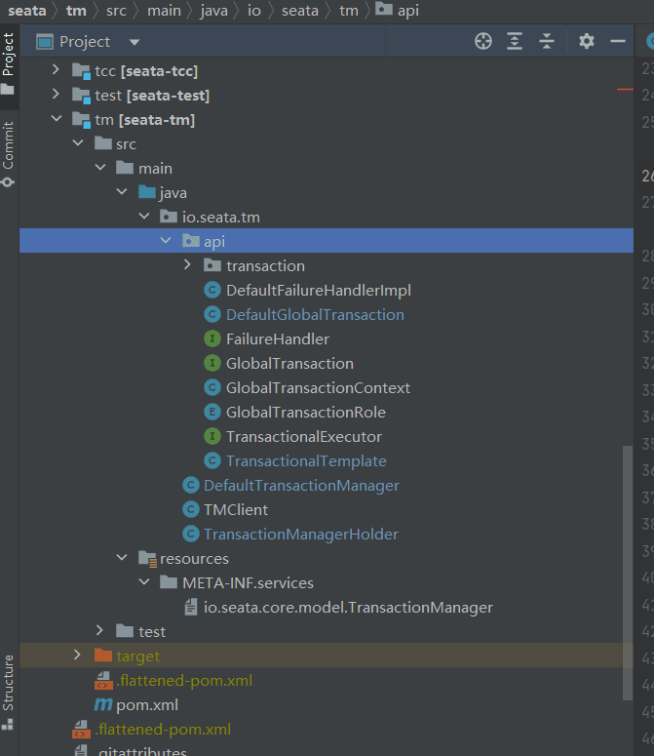654x756 pixels.
Task: Collapse the resources folder
Action: coord(122,557)
